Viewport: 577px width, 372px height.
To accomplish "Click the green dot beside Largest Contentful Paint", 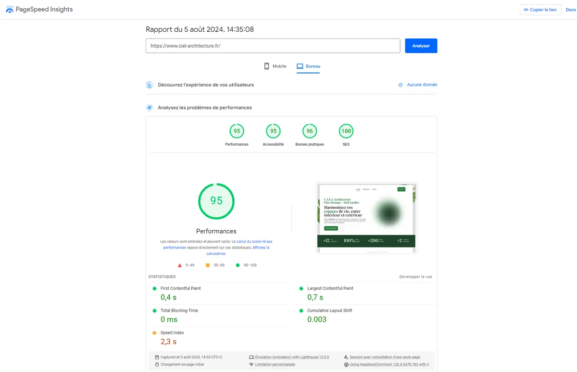I will pos(301,288).
